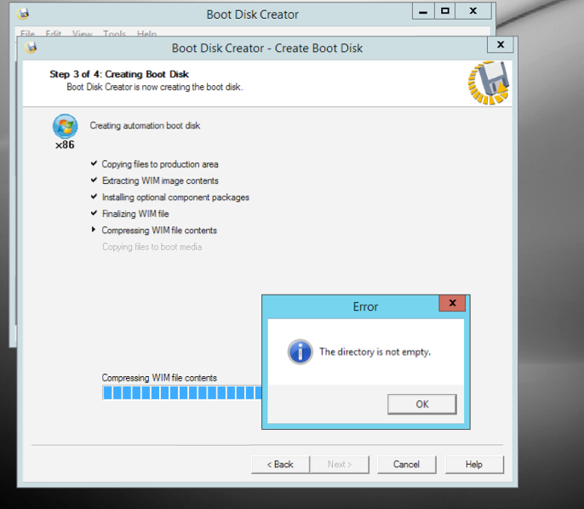
Task: Open Help from the wizard footer
Action: tap(474, 465)
